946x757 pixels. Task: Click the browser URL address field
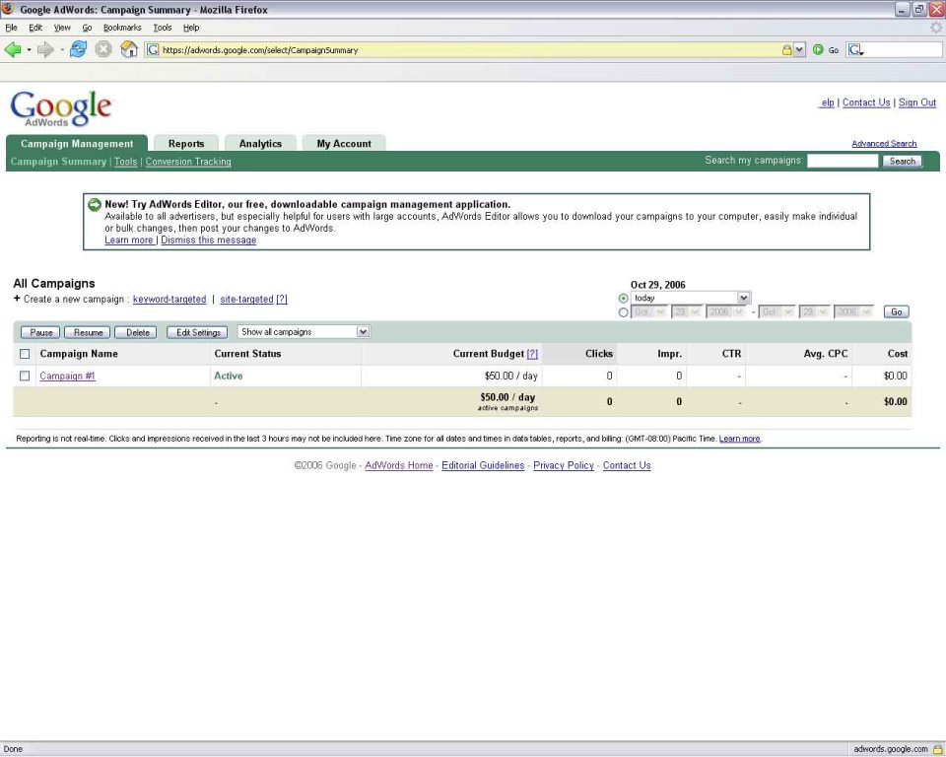coord(471,50)
